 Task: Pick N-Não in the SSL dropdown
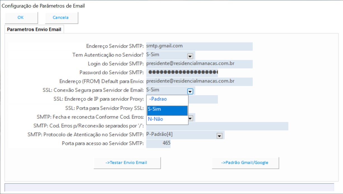(167, 119)
